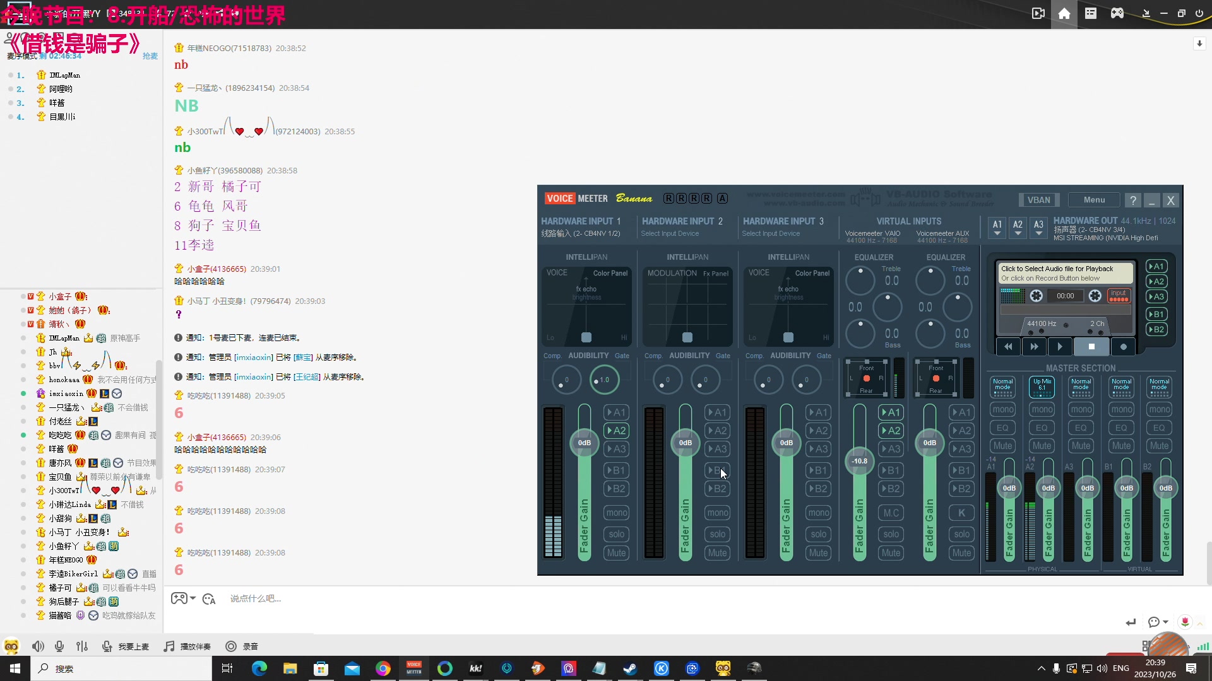
Task: Click the audio mixer sliders icon
Action: pyautogui.click(x=82, y=646)
